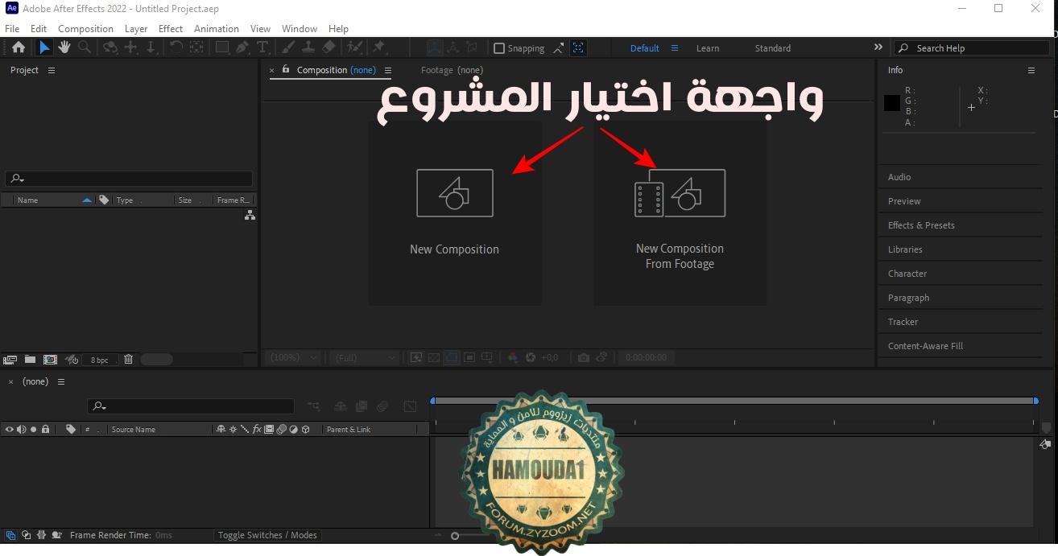The image size is (1058, 556).
Task: Click the timeline zoom slider handle
Action: pos(455,536)
